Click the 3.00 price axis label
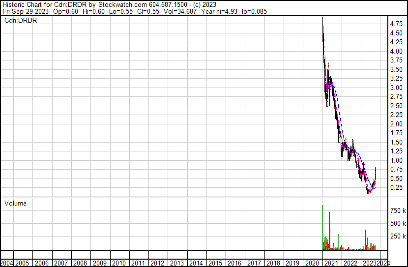This screenshot has height=267, width=408. 396,88
